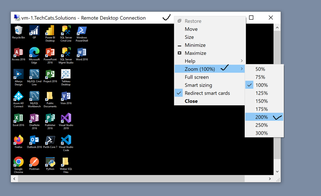The image size is (321, 196).
Task: Launch Windows PowerShell shortcut
Action: [82, 33]
